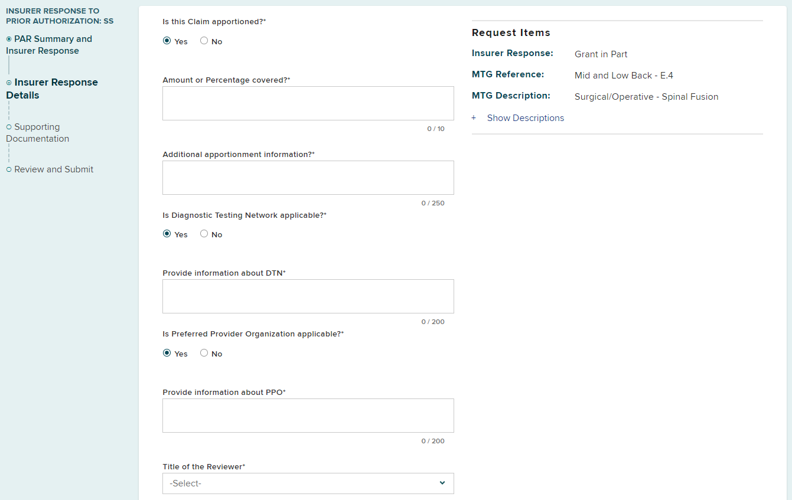
Task: Select No for Preferred Provider Organization applicable
Action: pyautogui.click(x=204, y=354)
